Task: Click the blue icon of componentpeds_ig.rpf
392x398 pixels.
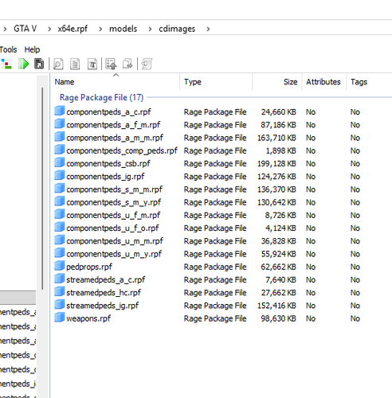Action: (x=60, y=175)
